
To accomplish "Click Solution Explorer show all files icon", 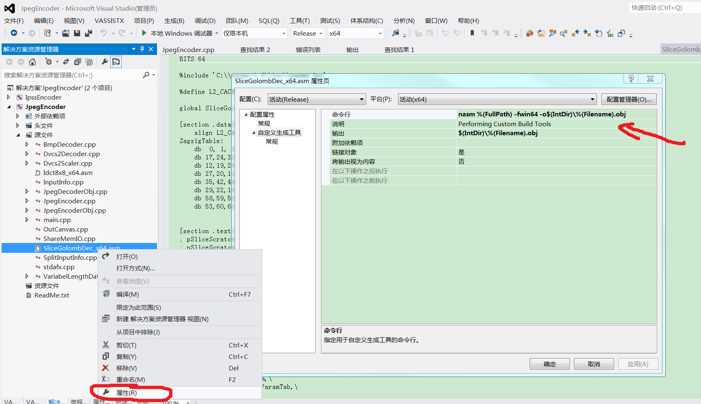I will point(89,62).
